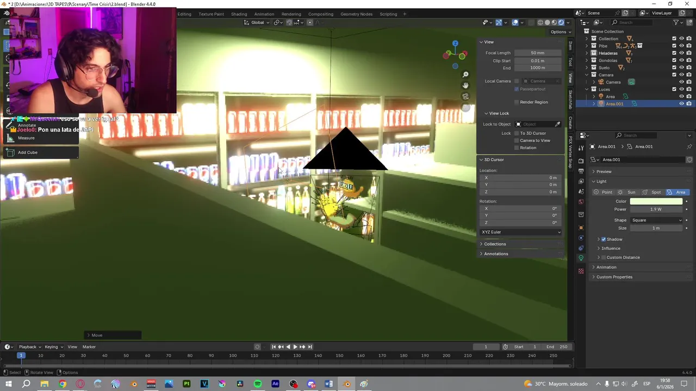696x391 pixels.
Task: Open the Global transform orientation dropdown
Action: [257, 22]
